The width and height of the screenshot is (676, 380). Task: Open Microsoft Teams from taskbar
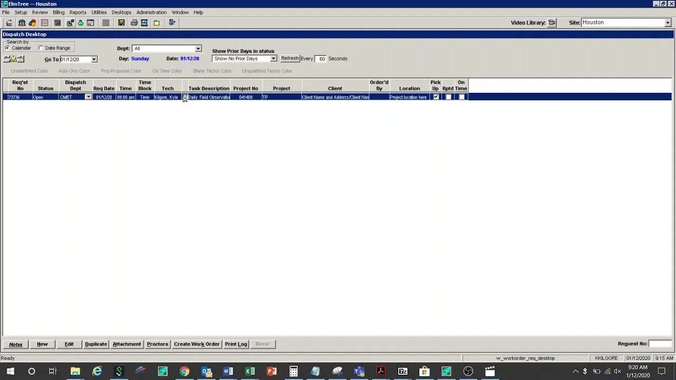(359, 372)
